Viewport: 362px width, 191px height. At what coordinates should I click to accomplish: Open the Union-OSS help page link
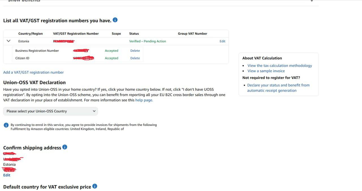(x=144, y=100)
